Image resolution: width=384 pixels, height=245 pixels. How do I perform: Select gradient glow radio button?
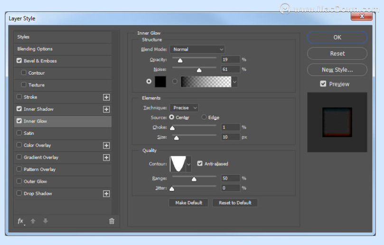coord(175,81)
